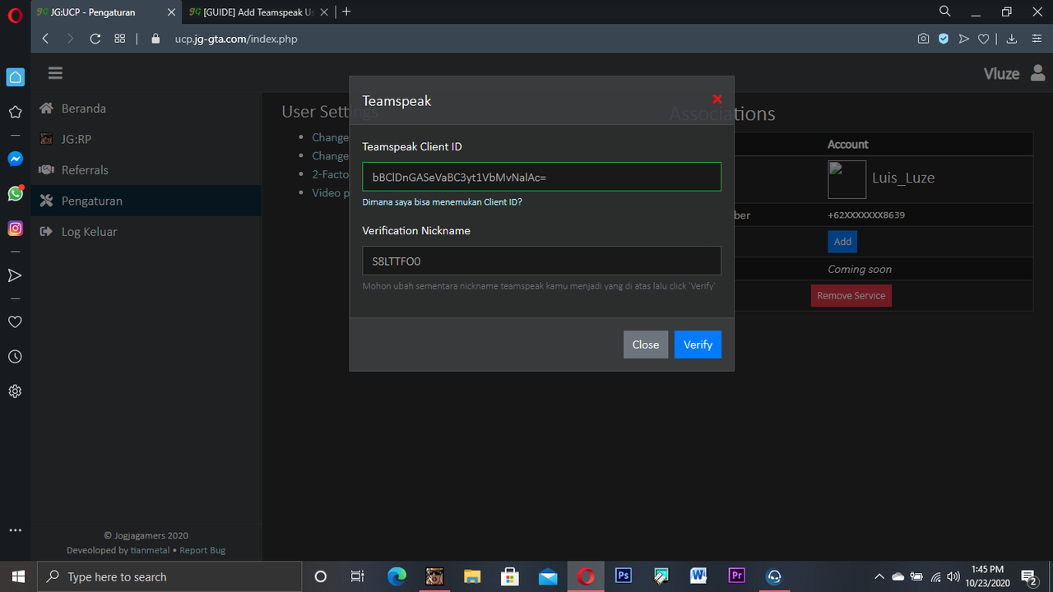1053x592 pixels.
Task: Open Opera sidebar home icon
Action: coord(15,77)
